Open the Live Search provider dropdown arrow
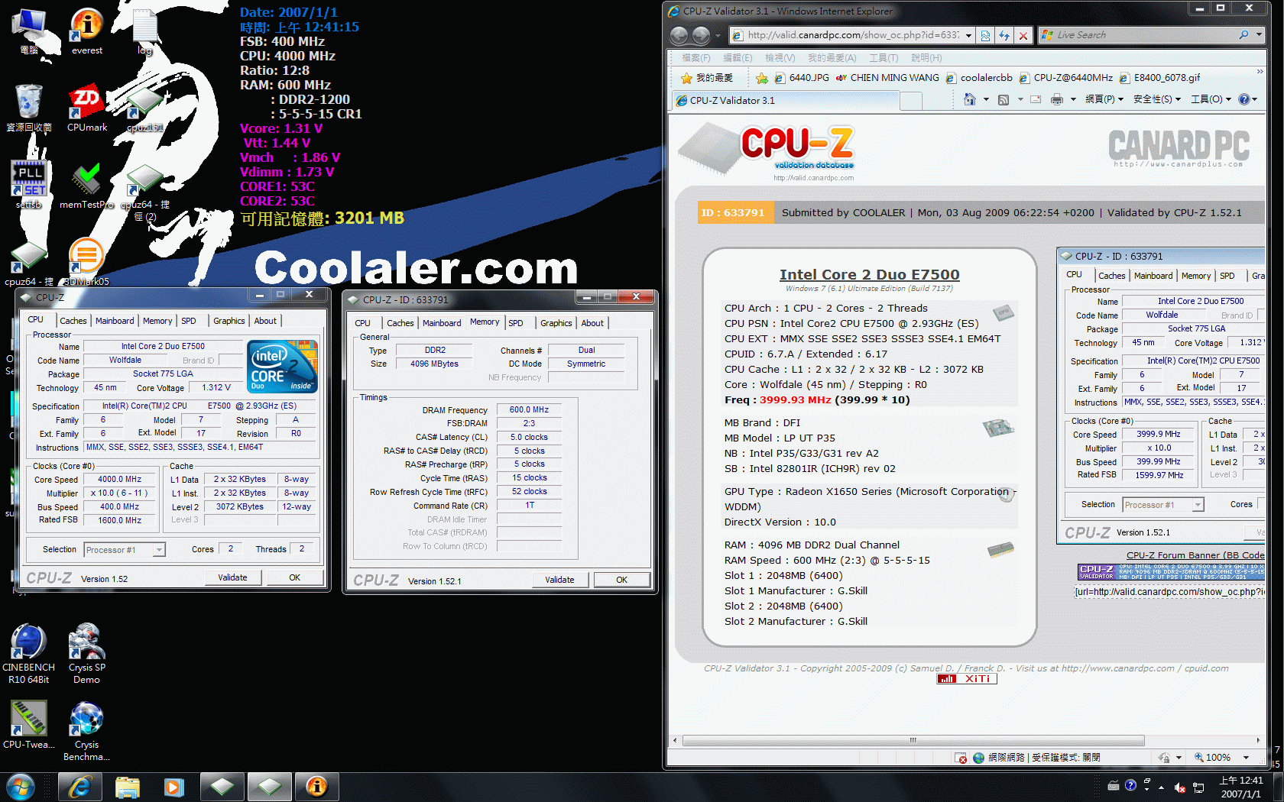This screenshot has height=802, width=1284. point(1258,35)
